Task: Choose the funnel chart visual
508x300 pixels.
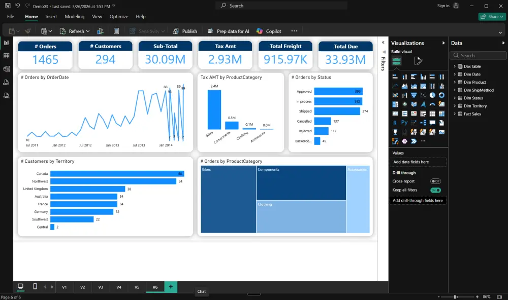Action: (x=414, y=95)
